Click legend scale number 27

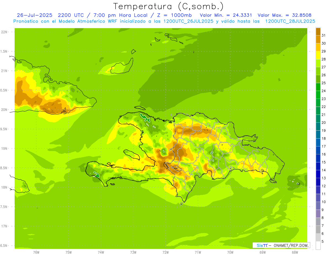[324, 67]
